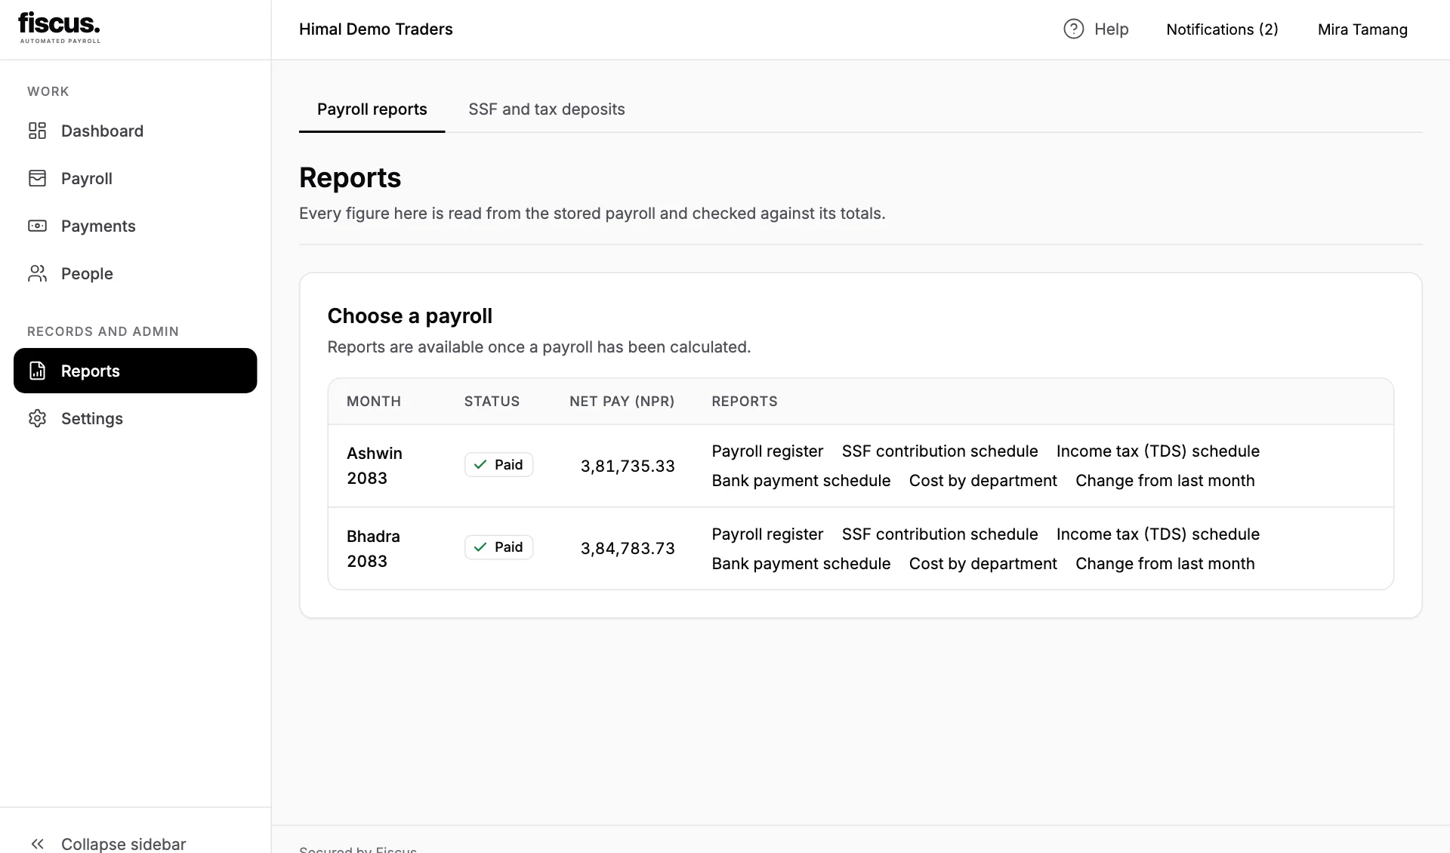
Task: Open Settings from the sidebar
Action: [x=135, y=418]
